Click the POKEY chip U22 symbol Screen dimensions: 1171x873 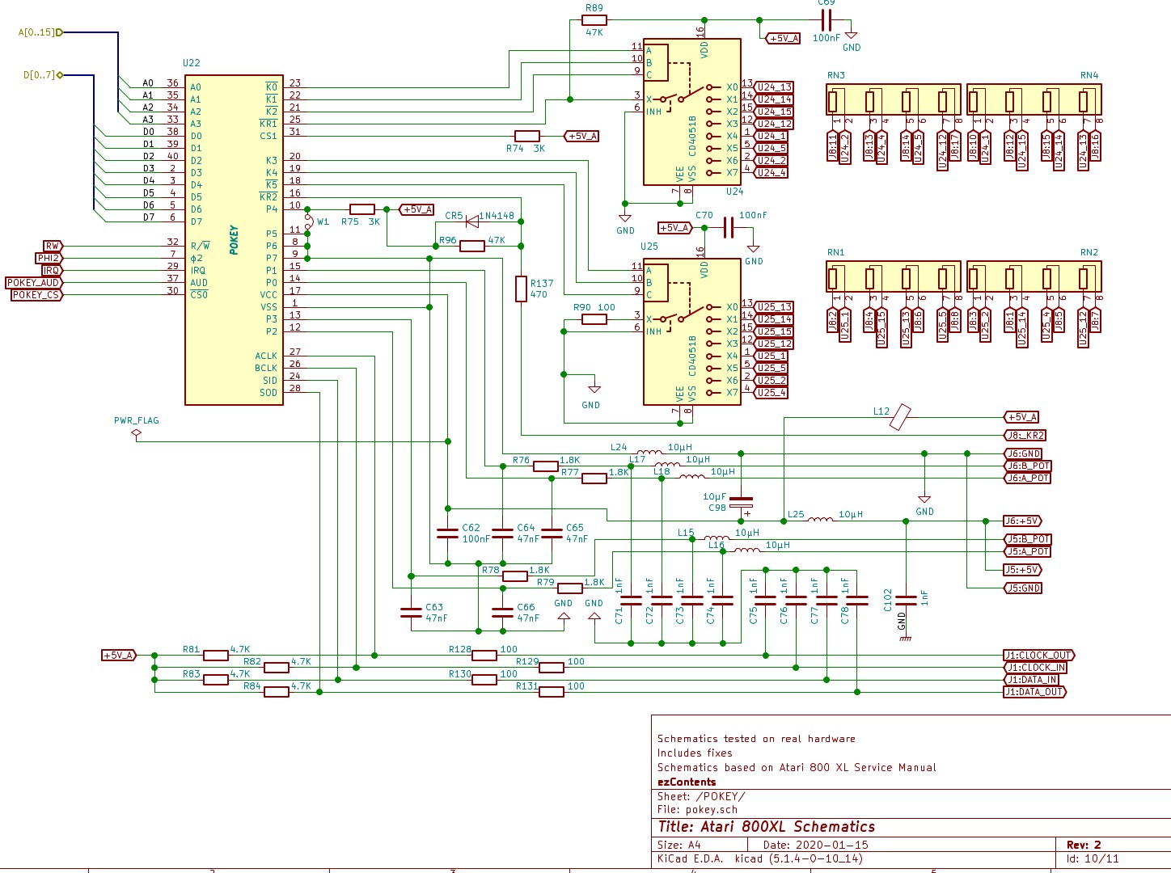[234, 240]
